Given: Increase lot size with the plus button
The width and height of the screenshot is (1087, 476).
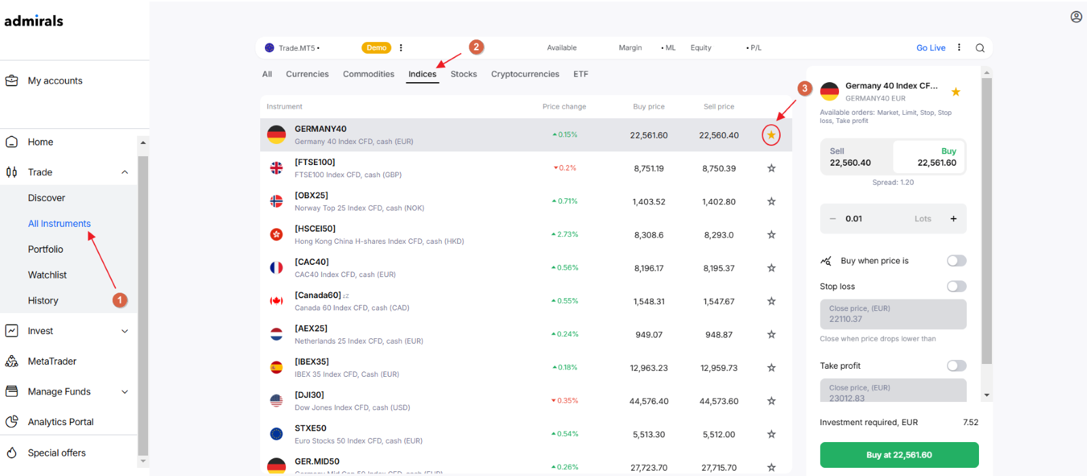Looking at the screenshot, I should tap(953, 219).
